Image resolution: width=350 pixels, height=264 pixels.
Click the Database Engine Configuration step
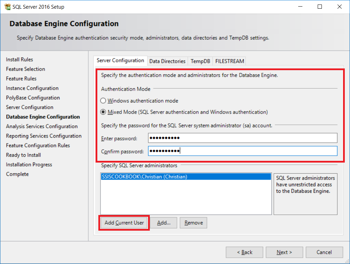[x=43, y=117]
